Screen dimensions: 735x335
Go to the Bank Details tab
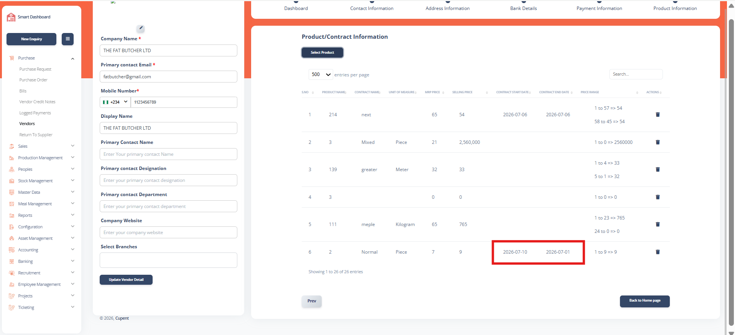point(523,8)
